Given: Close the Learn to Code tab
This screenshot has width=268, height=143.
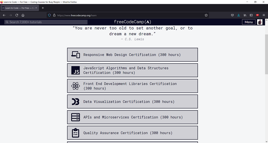Looking at the screenshot, I should (36, 8).
